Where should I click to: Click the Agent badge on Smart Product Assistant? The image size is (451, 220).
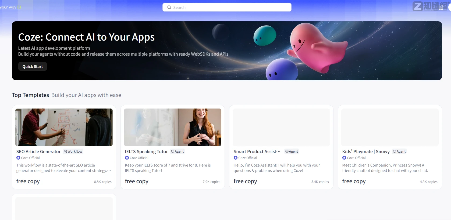[292, 152]
